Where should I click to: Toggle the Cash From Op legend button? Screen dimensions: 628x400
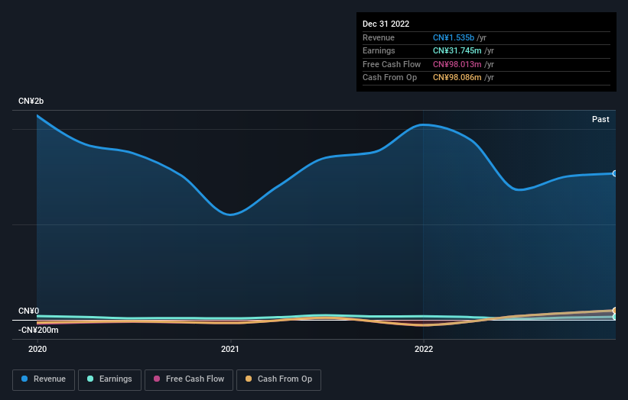click(x=278, y=379)
